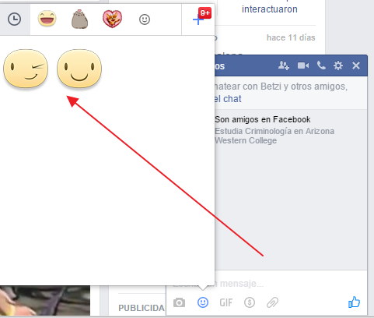Open chat options gear menu
The height and width of the screenshot is (318, 374).
click(x=338, y=65)
